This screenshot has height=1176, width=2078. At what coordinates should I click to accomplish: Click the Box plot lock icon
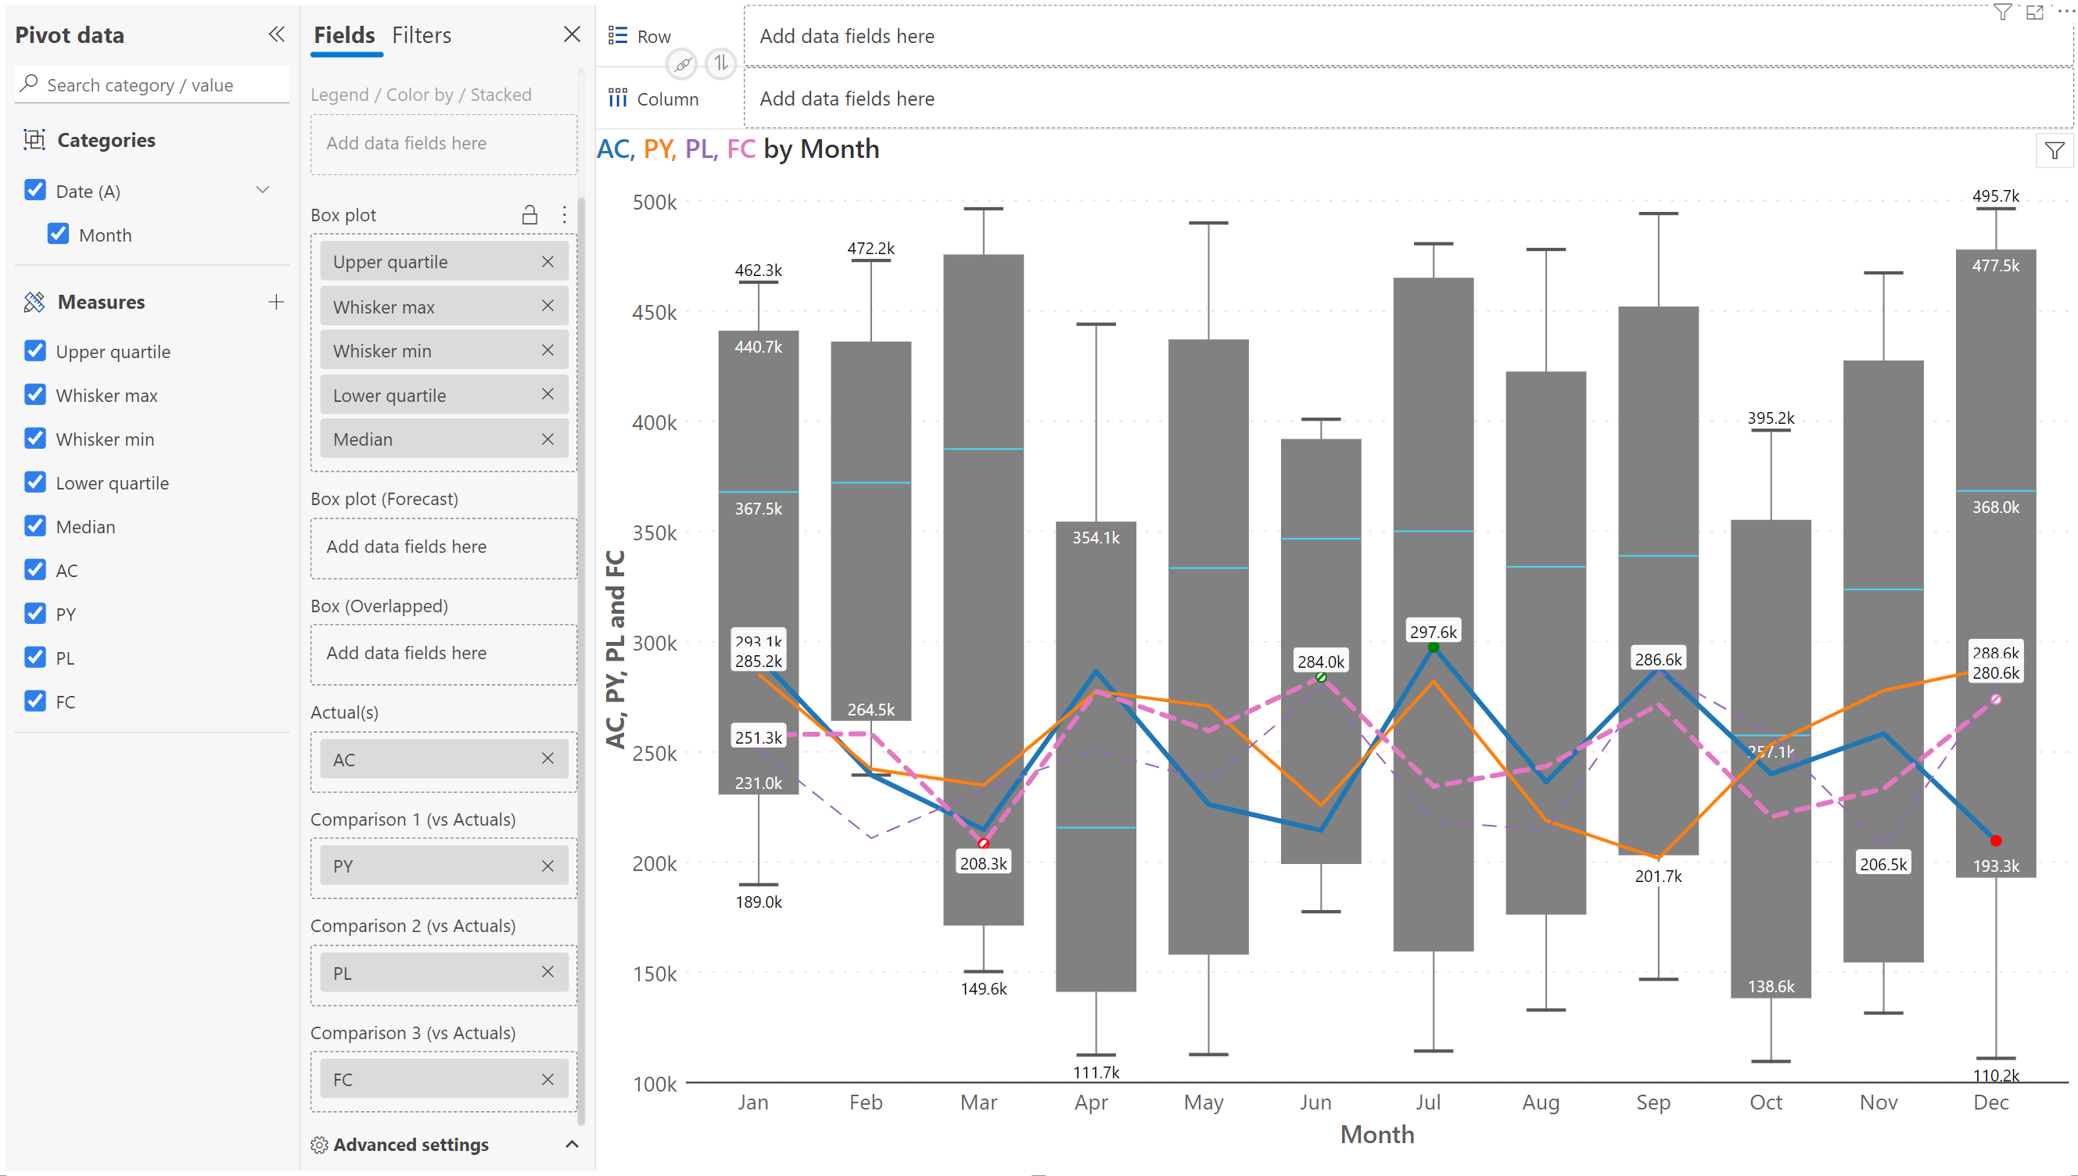[529, 215]
